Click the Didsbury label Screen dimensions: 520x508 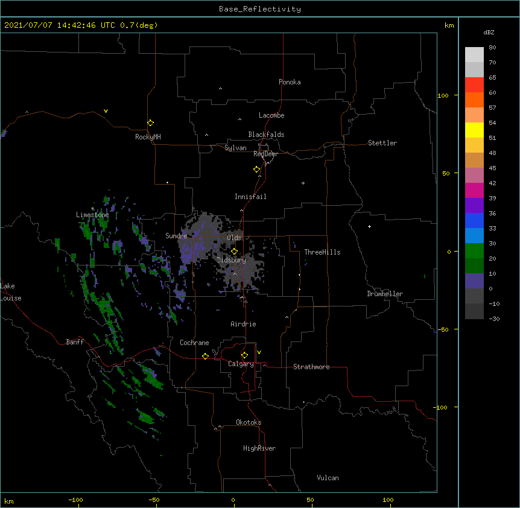232,260
